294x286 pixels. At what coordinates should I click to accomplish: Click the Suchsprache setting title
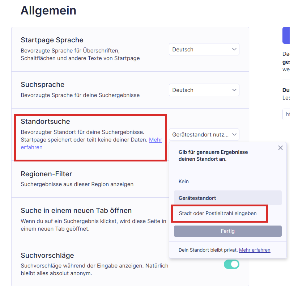(43, 85)
